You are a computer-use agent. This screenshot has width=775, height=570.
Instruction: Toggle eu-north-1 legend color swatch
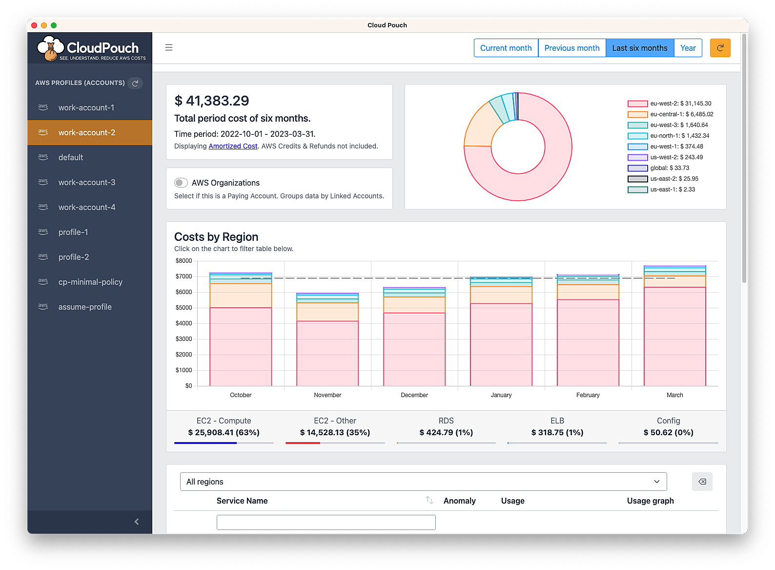click(637, 136)
